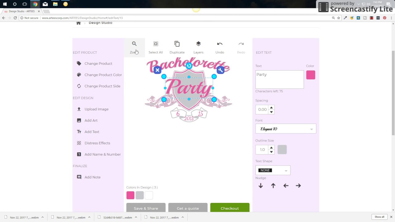Image resolution: width=395 pixels, height=222 pixels.
Task: Click the Duplicate icon
Action: click(x=177, y=44)
